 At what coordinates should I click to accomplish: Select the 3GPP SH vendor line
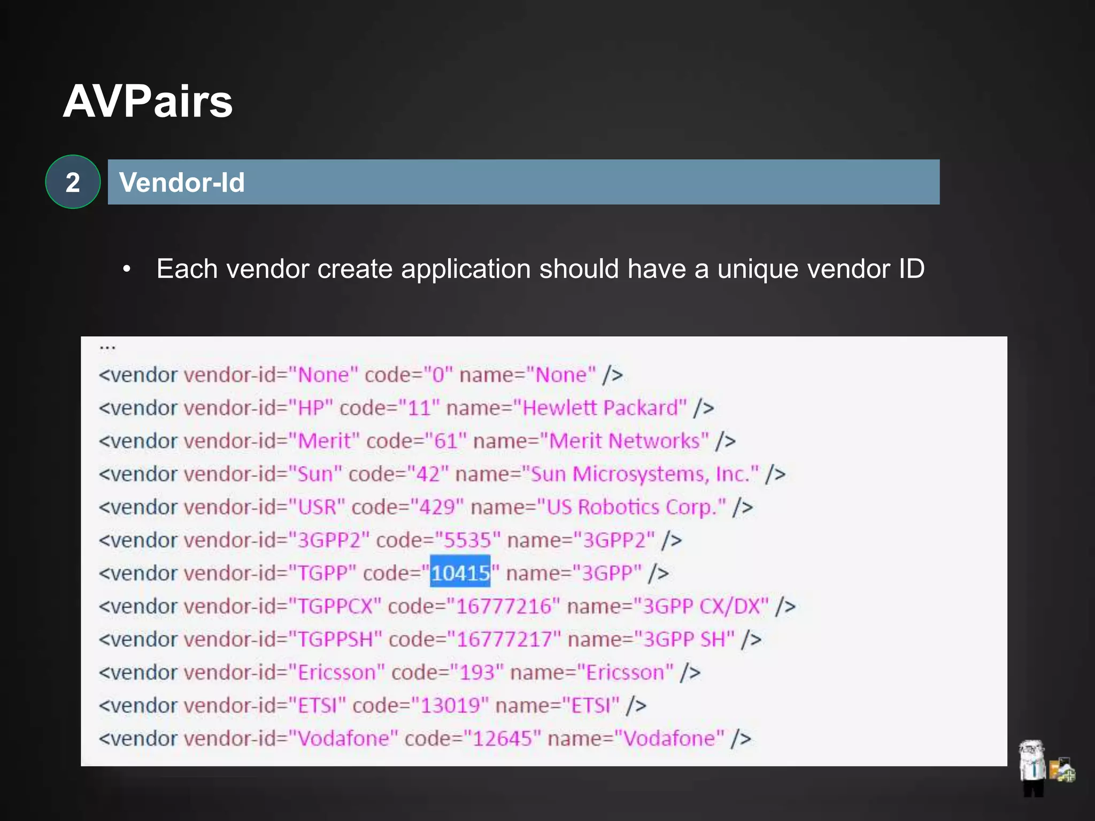(x=430, y=639)
